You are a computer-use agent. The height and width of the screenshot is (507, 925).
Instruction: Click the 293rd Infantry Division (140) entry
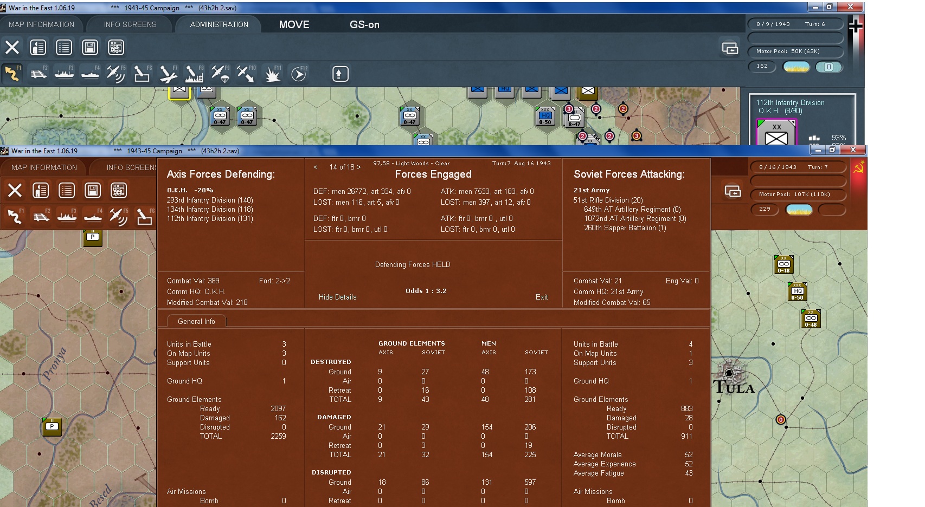pyautogui.click(x=210, y=200)
